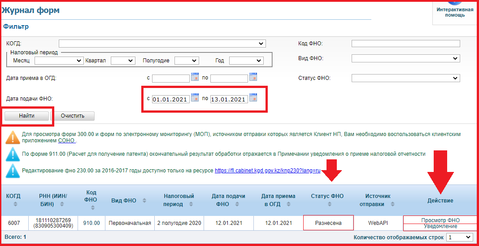479x246 pixels.
Task: Open calendar for Дата приема в ОГД end date
Action: [253, 77]
